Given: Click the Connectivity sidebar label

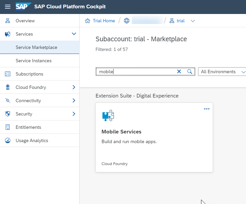Looking at the screenshot, I should point(28,101).
